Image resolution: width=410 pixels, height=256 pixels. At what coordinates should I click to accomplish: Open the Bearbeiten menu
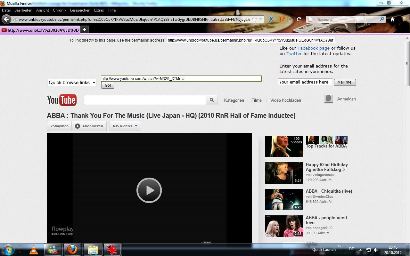(x=23, y=10)
